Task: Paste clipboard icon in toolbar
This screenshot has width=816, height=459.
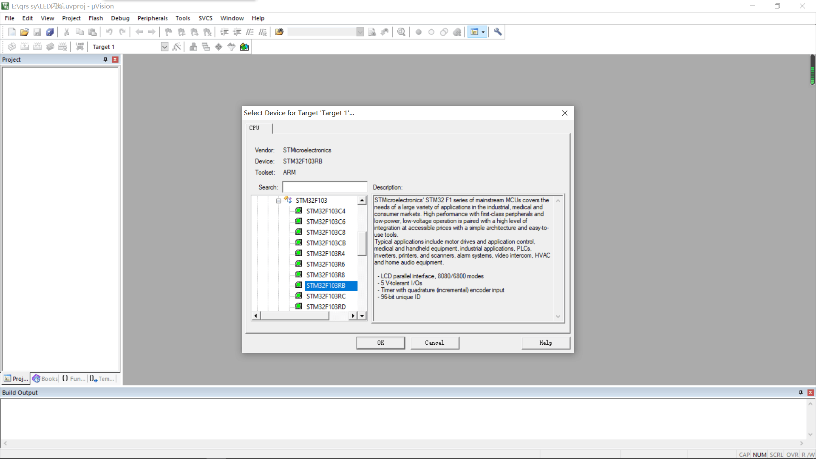Action: 92,32
